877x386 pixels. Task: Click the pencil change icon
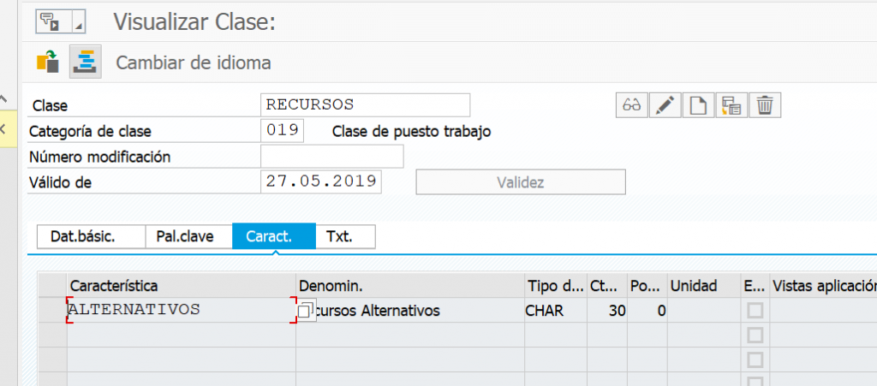(665, 105)
